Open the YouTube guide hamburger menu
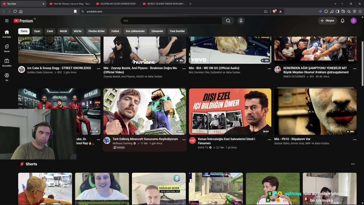The height and width of the screenshot is (205, 364). tap(7, 20)
